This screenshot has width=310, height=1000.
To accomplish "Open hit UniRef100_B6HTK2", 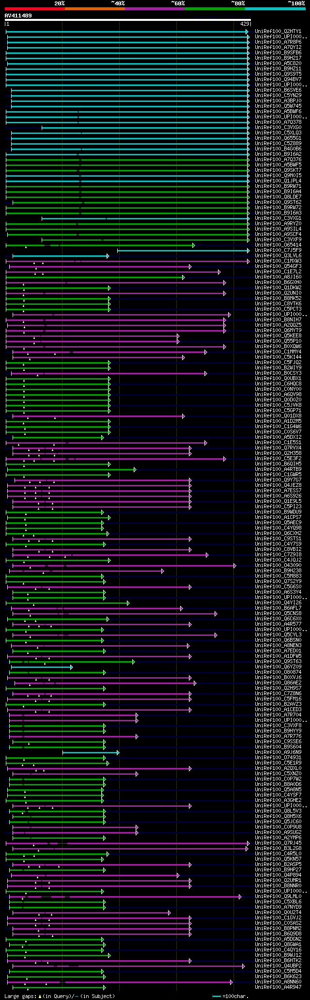I will coord(278,961).
